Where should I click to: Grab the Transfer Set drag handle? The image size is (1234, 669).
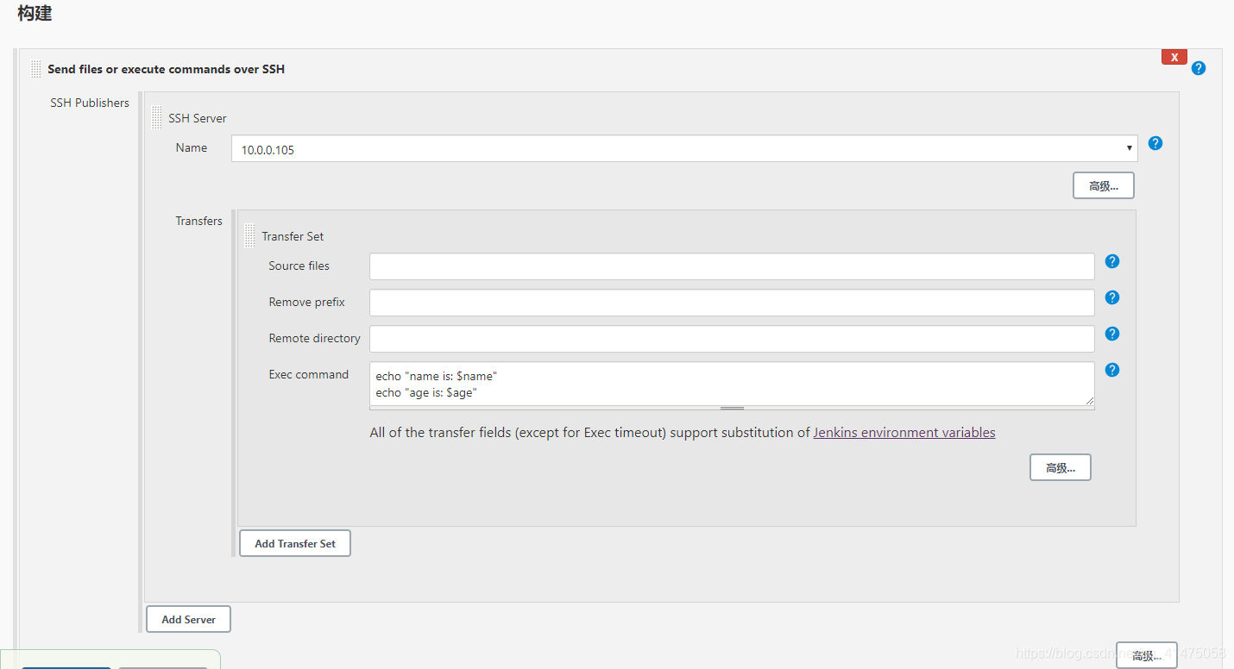(249, 235)
